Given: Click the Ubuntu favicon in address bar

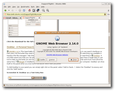Looking at the screenshot, I should point(5,14).
